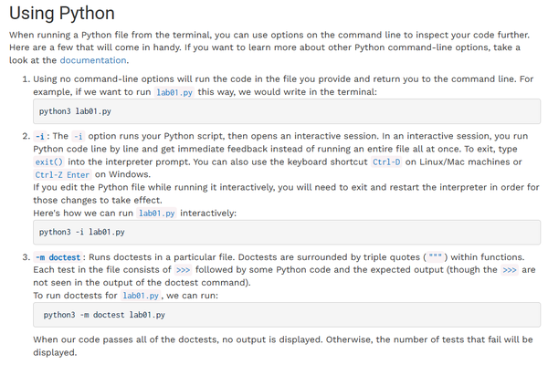Click the Ctrl-Z Enter shortcut code
The width and height of the screenshot is (548, 365).
(x=62, y=174)
